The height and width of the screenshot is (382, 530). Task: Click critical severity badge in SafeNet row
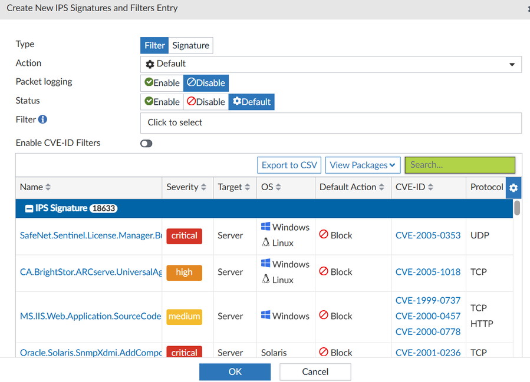point(184,235)
